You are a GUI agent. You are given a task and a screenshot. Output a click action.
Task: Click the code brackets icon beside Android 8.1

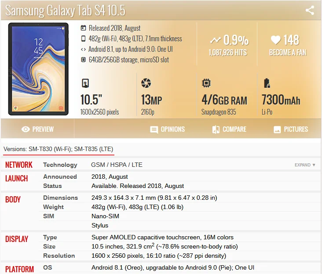[83, 49]
